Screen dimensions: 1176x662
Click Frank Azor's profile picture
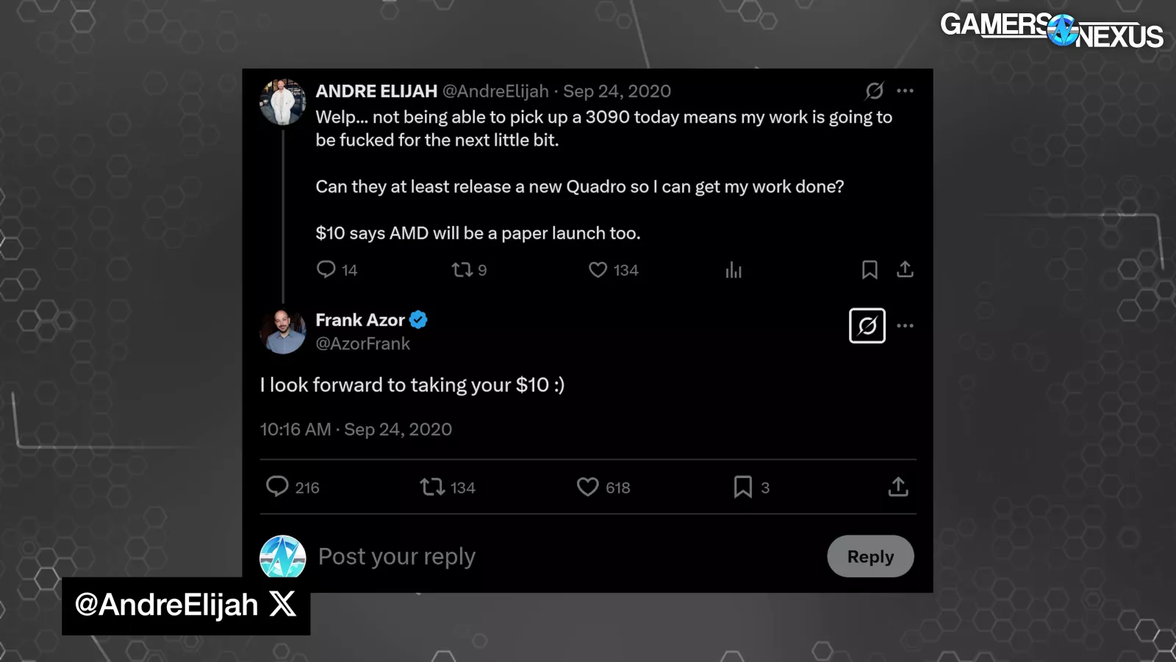[283, 331]
